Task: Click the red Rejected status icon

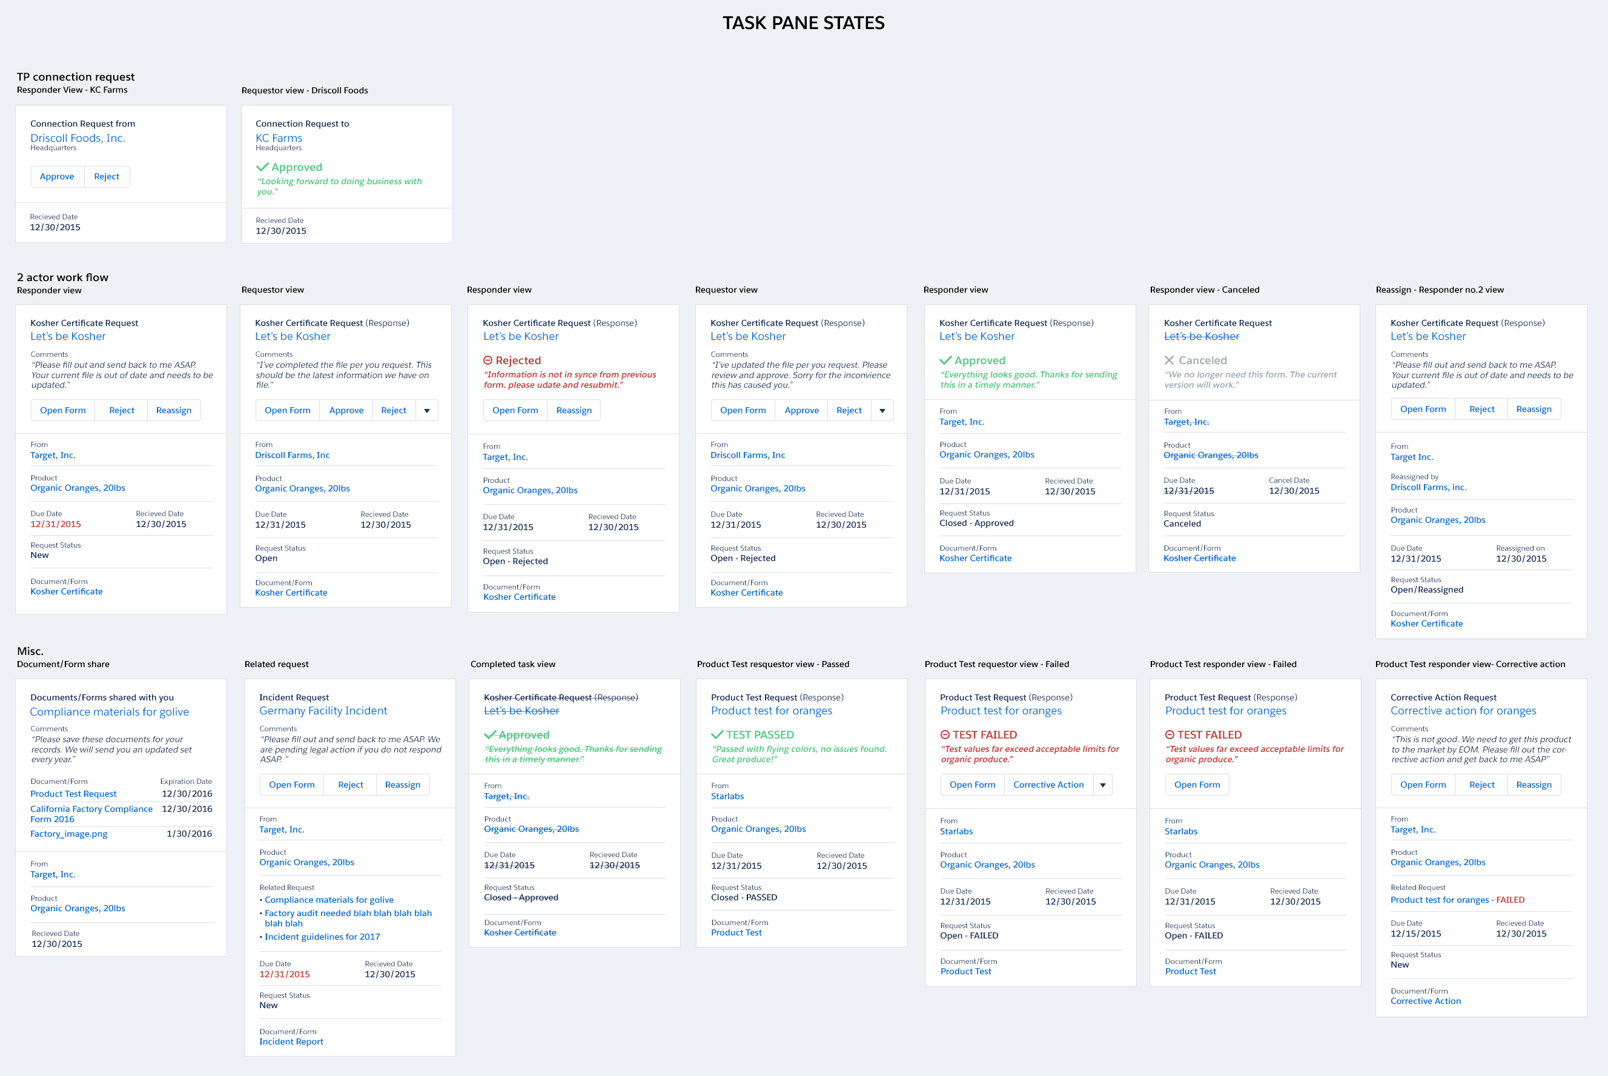Action: click(488, 360)
